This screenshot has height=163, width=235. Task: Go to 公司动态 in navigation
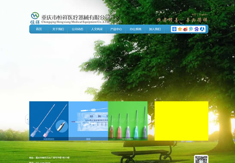(77, 29)
